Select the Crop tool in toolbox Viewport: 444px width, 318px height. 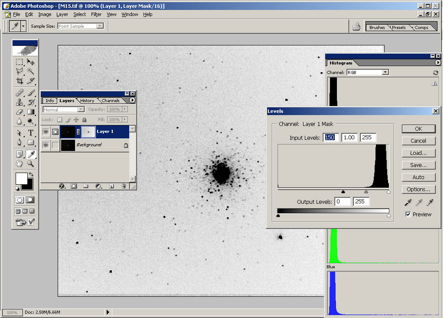[20, 81]
